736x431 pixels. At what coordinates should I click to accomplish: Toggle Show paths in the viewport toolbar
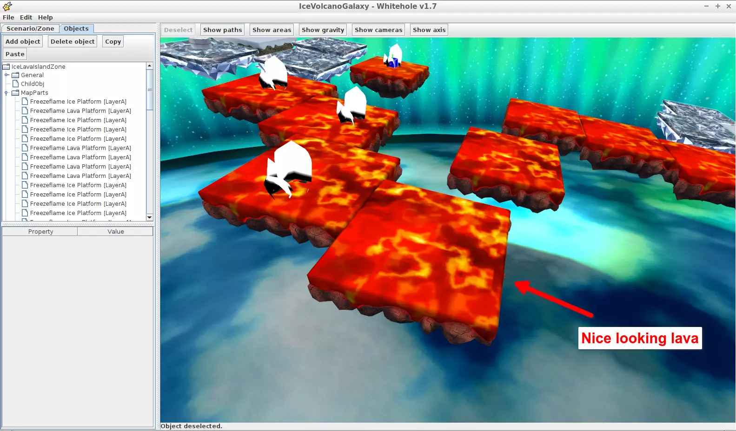pyautogui.click(x=223, y=30)
